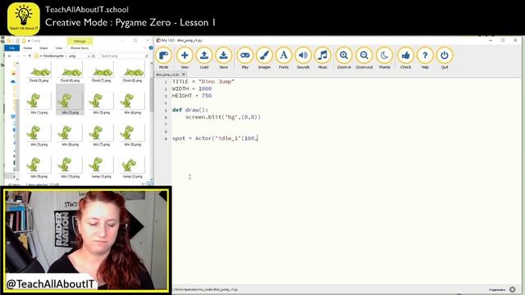Select the Jump (2).png thumbnail

132,167
